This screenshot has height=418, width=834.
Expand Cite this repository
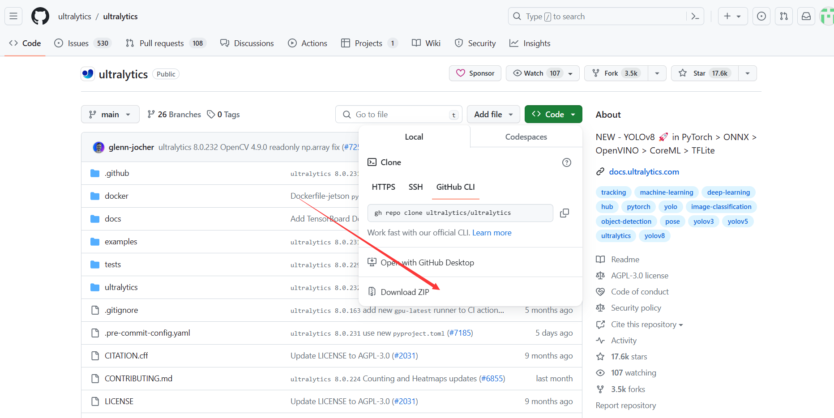(647, 324)
